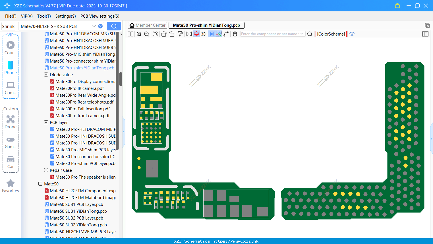Toggle the diode arrow tool
The image size is (433, 244).
click(211, 34)
